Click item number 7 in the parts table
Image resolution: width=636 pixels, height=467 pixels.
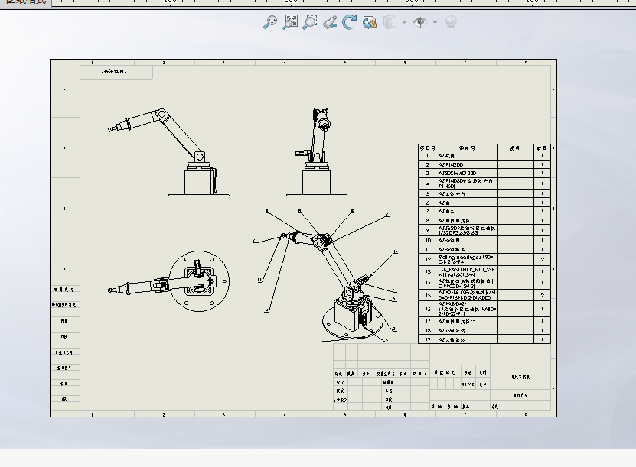pyautogui.click(x=428, y=212)
